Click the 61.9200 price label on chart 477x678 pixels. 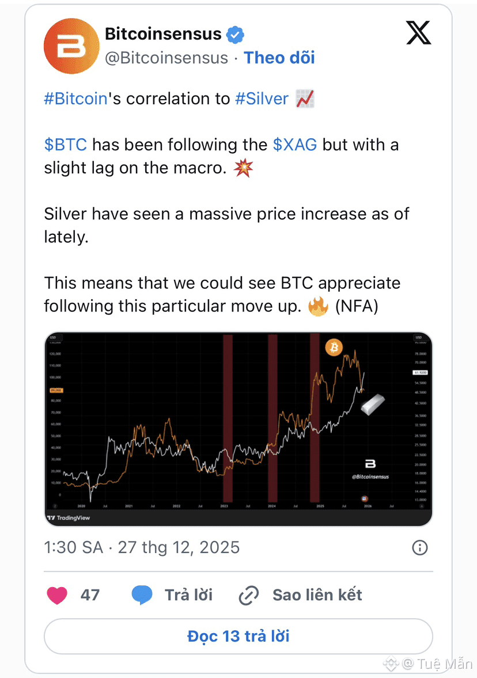[x=419, y=372]
